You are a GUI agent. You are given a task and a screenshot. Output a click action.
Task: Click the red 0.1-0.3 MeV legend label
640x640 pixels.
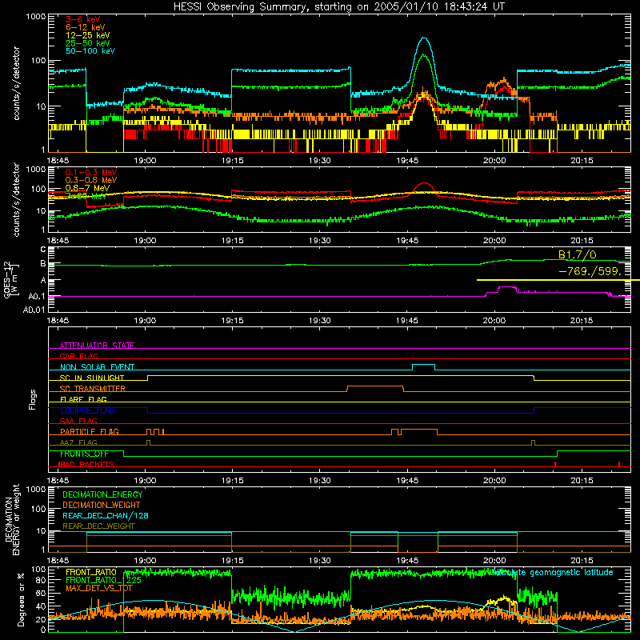(x=90, y=172)
